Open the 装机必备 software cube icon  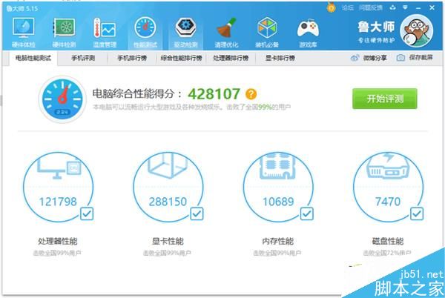pos(267,27)
